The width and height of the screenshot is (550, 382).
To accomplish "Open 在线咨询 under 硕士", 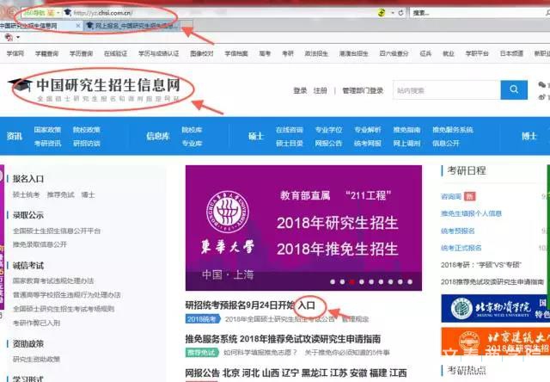I will tap(290, 130).
